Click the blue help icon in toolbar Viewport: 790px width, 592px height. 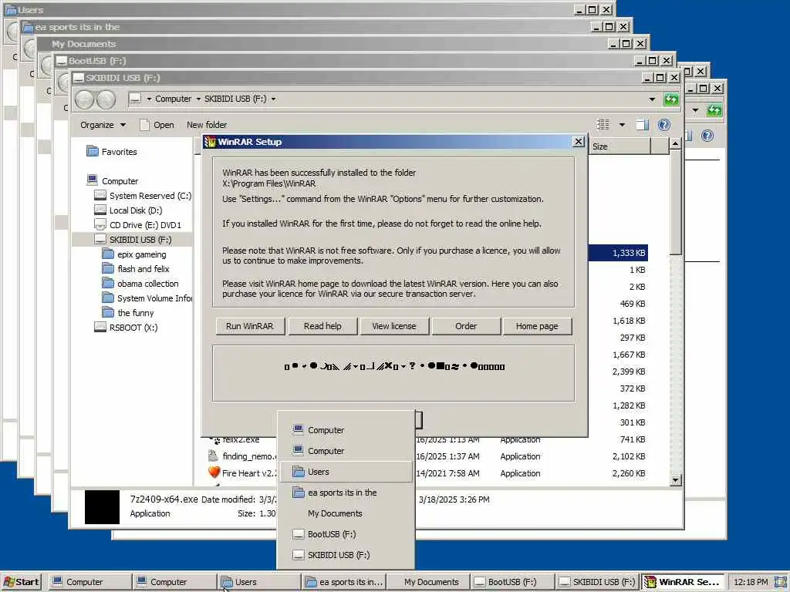pyautogui.click(x=664, y=124)
